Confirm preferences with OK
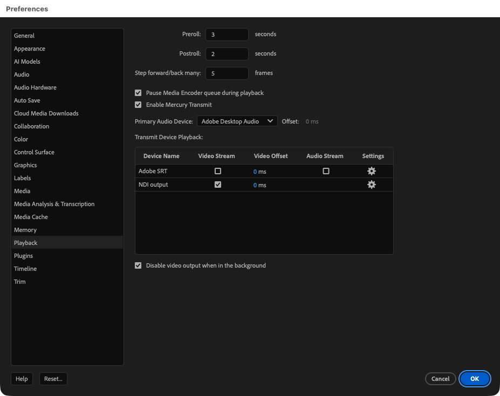 475,379
